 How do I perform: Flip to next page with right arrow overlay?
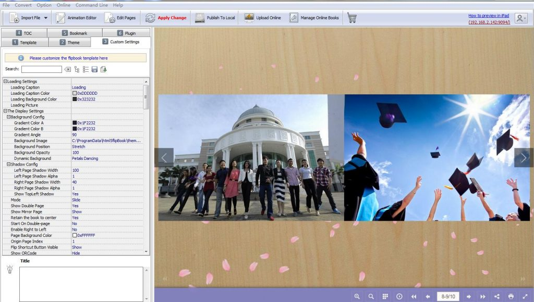click(524, 157)
